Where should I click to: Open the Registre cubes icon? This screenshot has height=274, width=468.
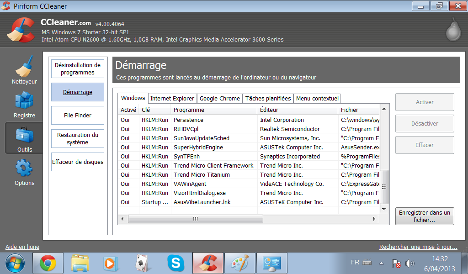click(x=24, y=100)
